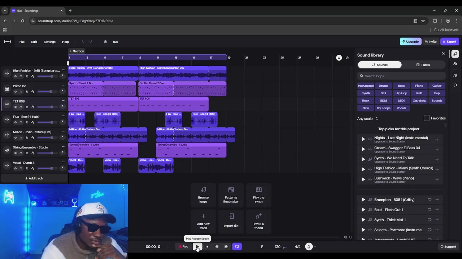Image resolution: width=462 pixels, height=259 pixels.
Task: Undo the last action
Action: 83,42
